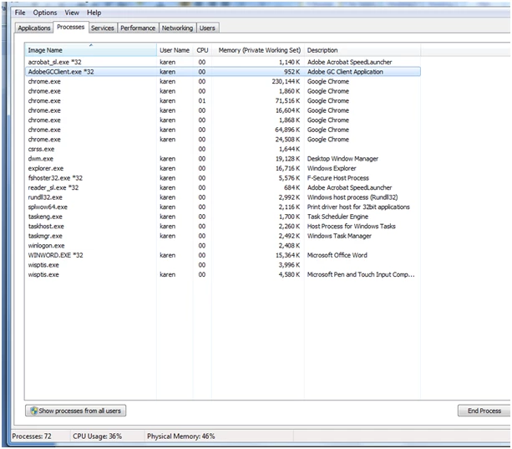Click the End Process button
This screenshot has width=512, height=449.
tap(484, 411)
